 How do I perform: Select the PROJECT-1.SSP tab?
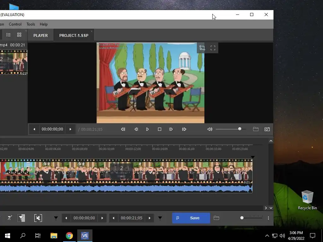tap(74, 35)
